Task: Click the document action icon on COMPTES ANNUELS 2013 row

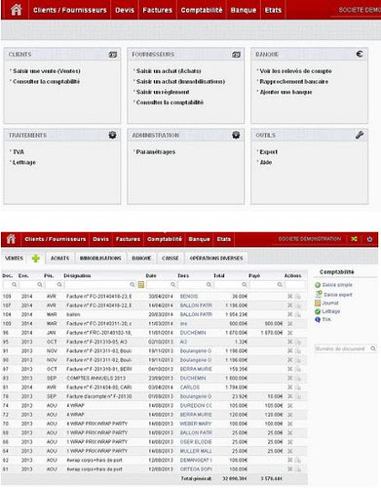Action: [x=298, y=379]
